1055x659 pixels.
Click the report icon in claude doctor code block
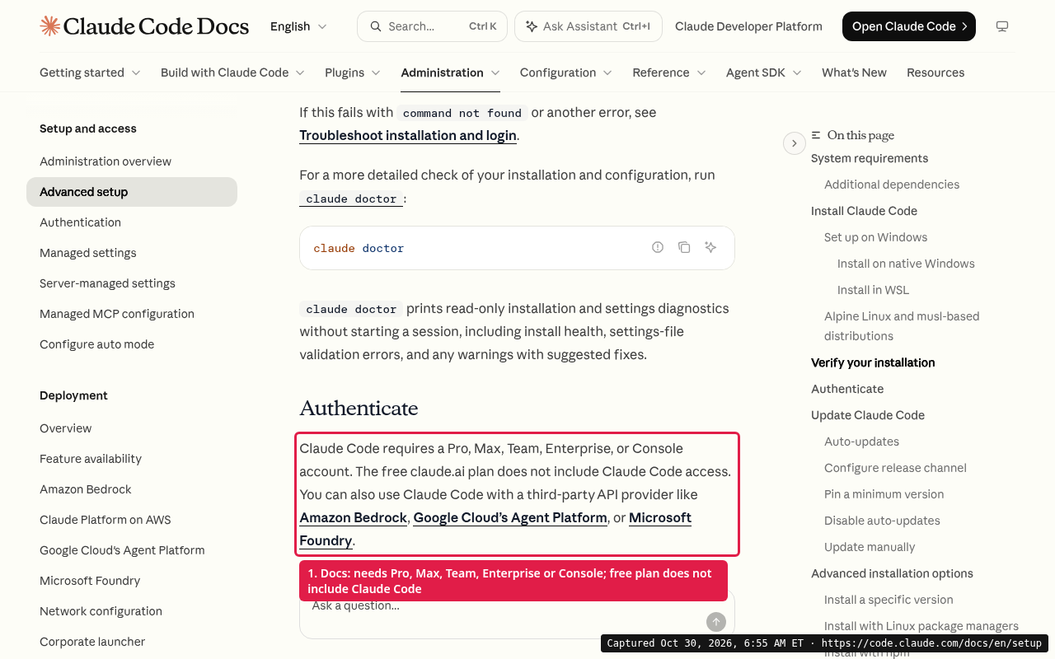(x=658, y=247)
